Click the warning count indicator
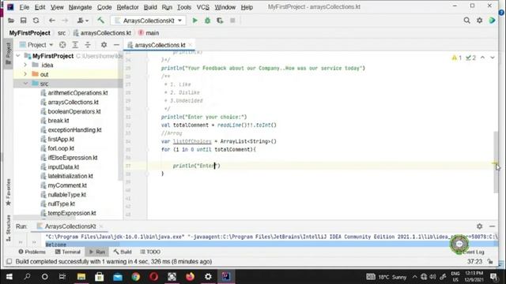This screenshot has width=506, height=284. point(457,58)
